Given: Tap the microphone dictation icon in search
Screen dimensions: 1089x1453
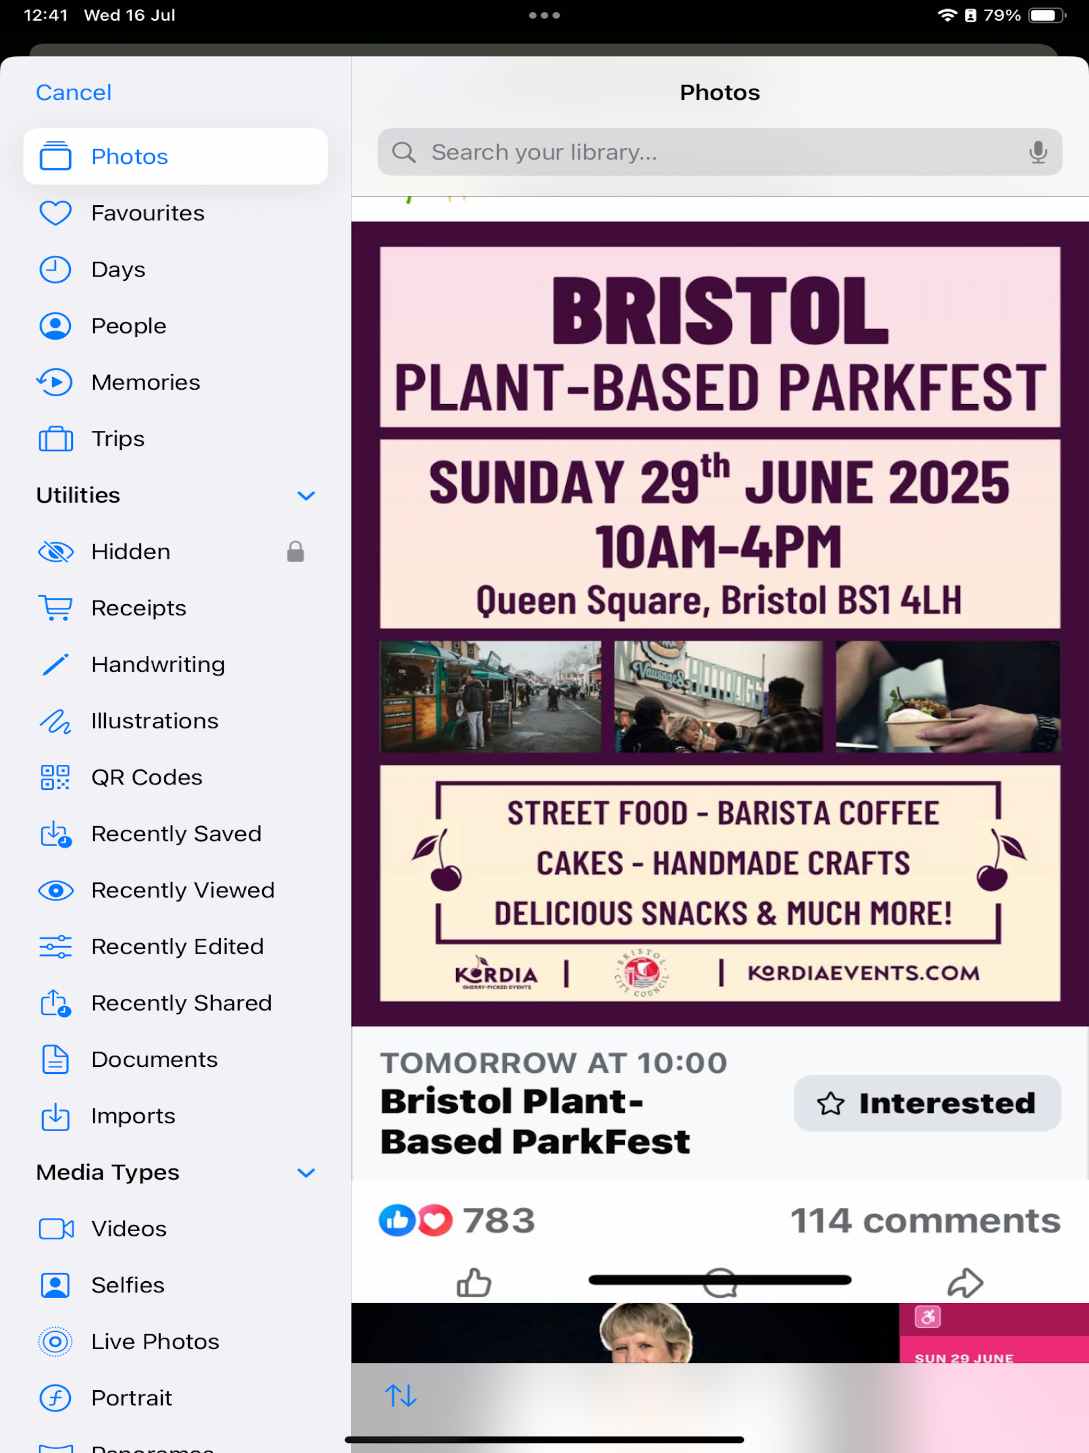Looking at the screenshot, I should [1038, 153].
